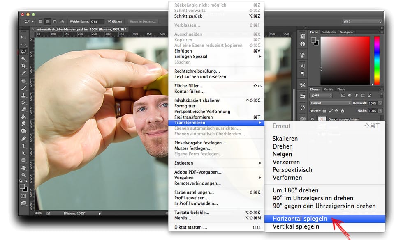The width and height of the screenshot is (403, 240).
Task: Choose Intersect with Selection mode button
Action: 62,21
